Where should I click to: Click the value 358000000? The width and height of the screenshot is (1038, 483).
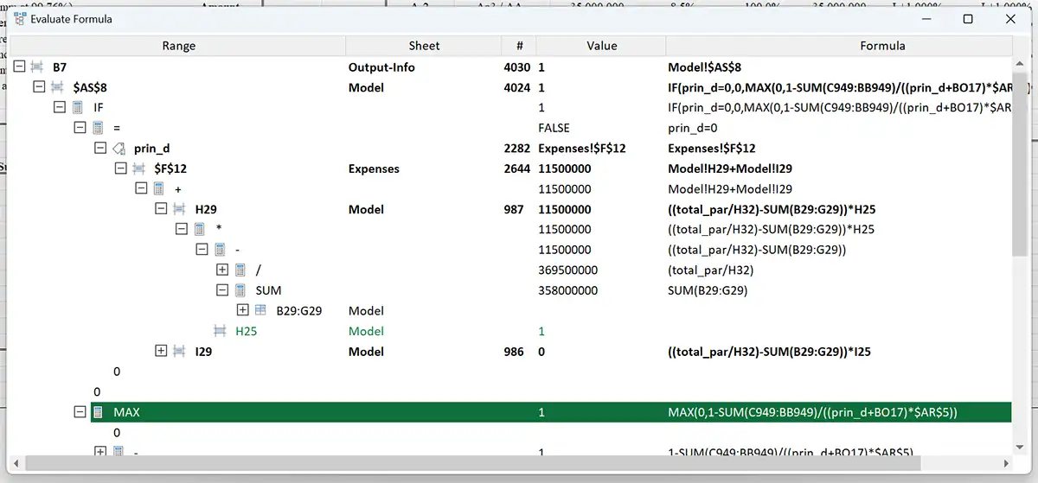click(x=567, y=290)
